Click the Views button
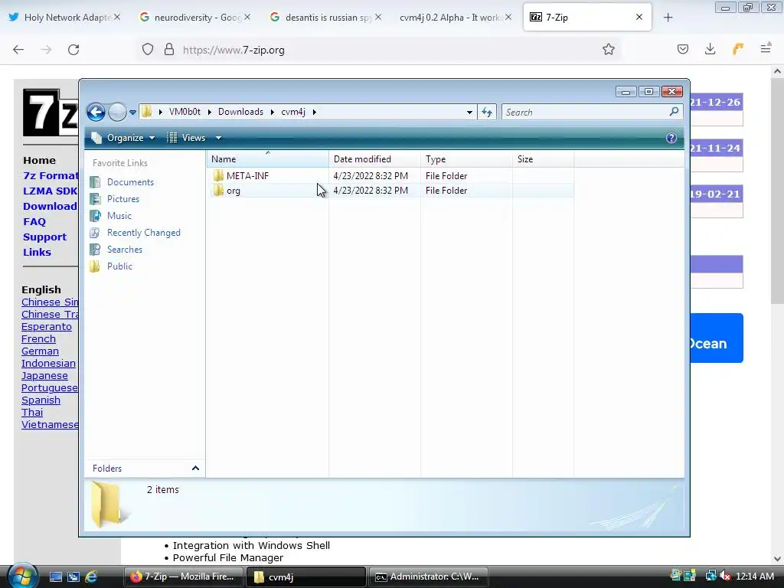Viewport: 784px width, 588px height. coord(187,138)
